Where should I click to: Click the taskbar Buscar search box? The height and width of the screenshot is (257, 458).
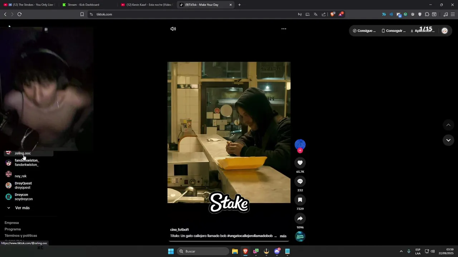(x=203, y=251)
